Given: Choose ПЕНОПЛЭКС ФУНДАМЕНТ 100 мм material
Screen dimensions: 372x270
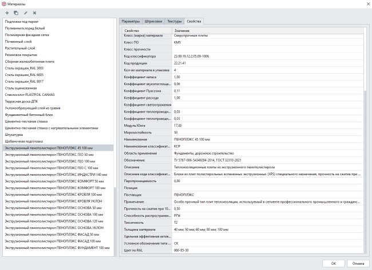Looking at the screenshot, I should tap(57, 248).
